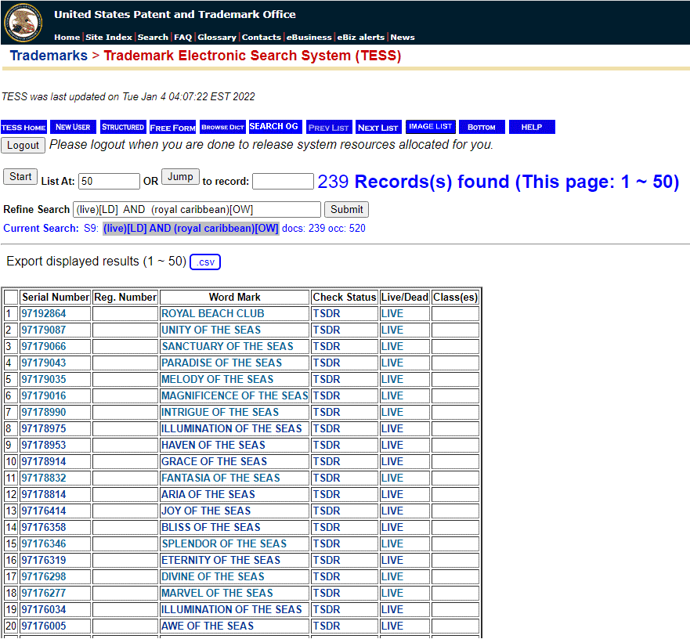Screen dimensions: 690x639
Task: Open GRACE OF THE SEAS record
Action: [x=214, y=461]
